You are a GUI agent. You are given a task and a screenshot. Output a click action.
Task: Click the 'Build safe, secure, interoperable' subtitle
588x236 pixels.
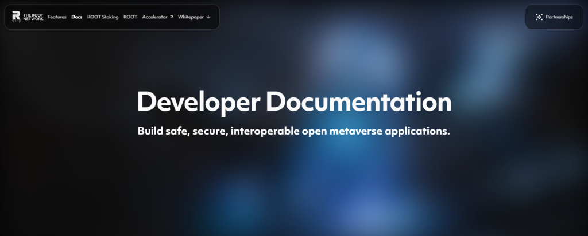click(293, 131)
